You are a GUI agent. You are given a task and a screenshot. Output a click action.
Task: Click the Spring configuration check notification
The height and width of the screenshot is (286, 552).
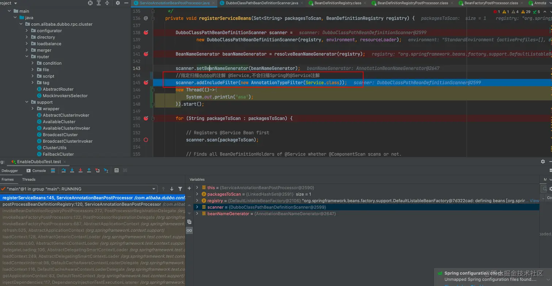[x=493, y=277]
